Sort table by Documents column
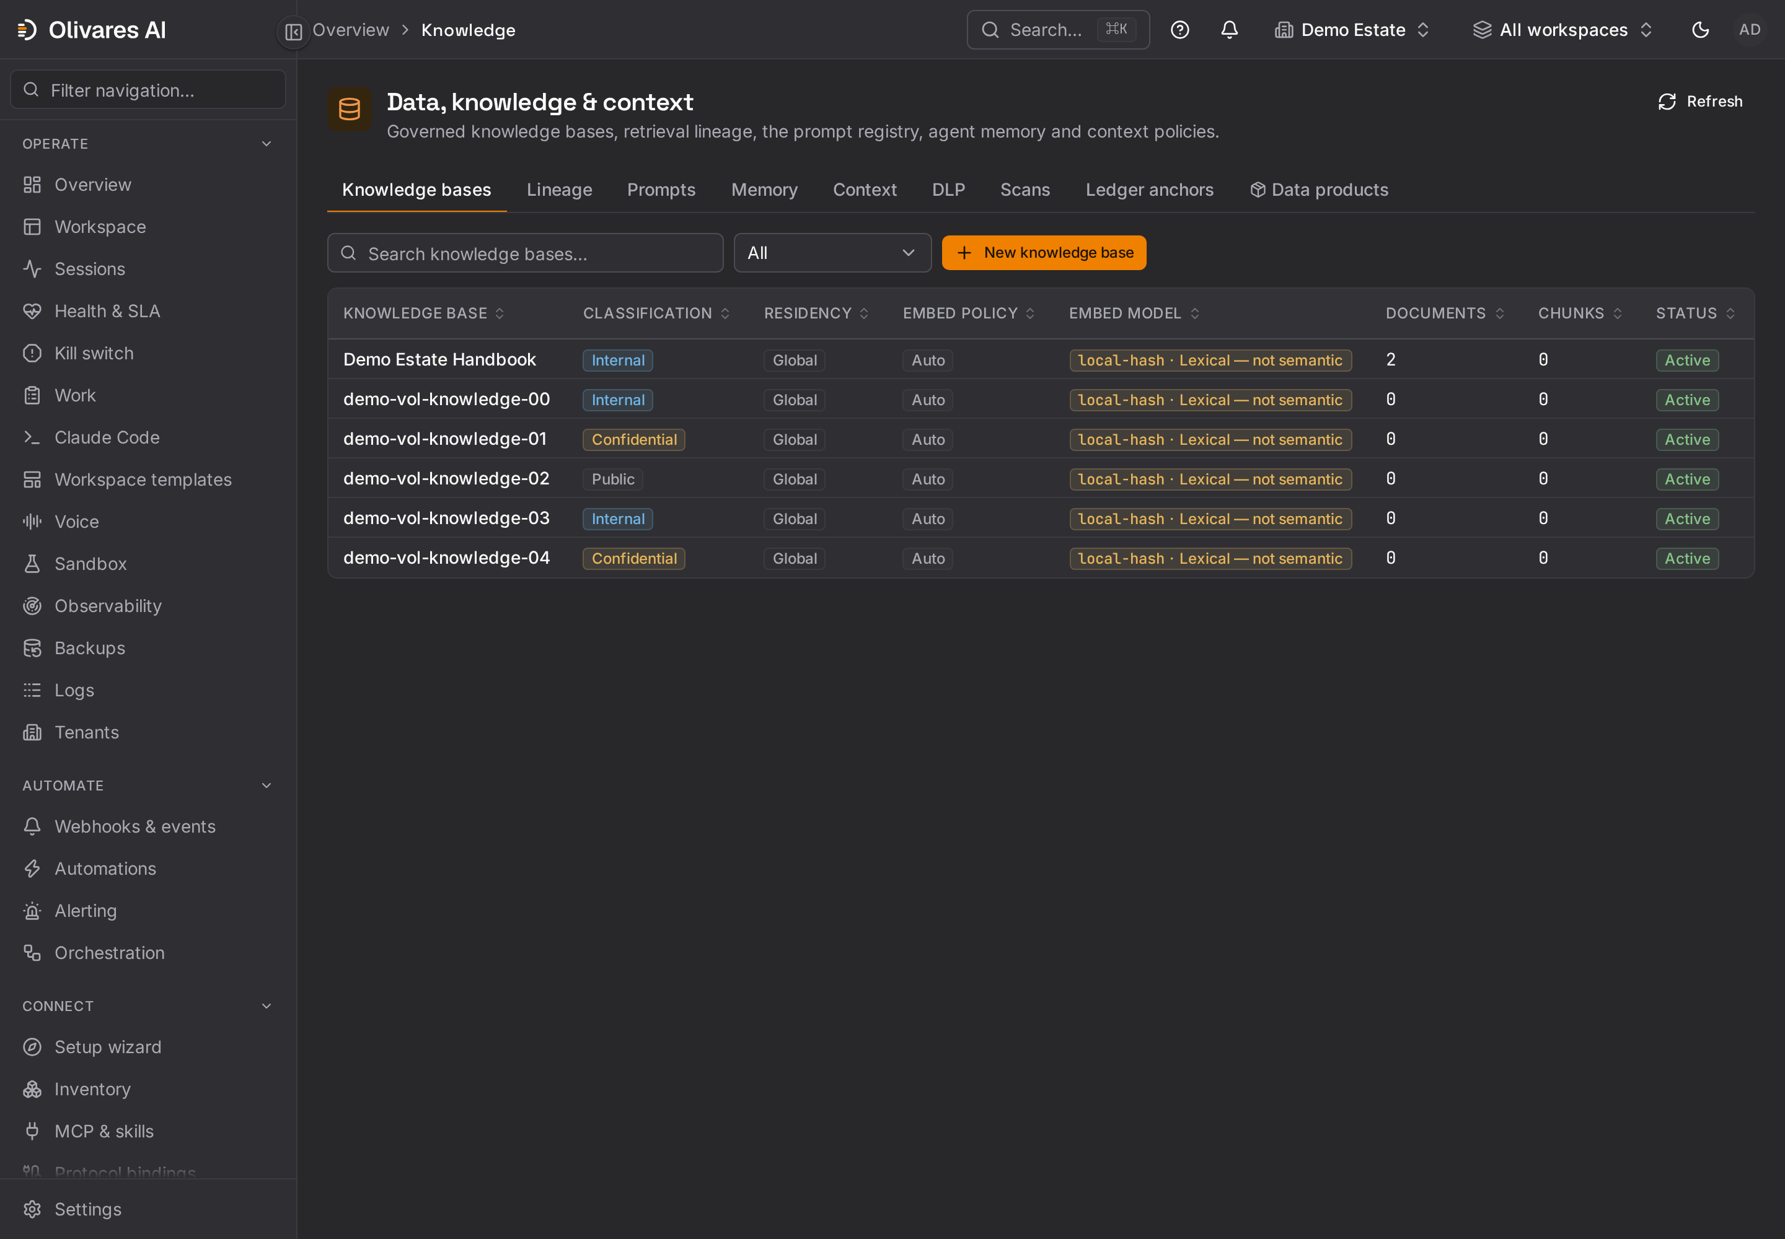The width and height of the screenshot is (1785, 1239). coord(1445,313)
